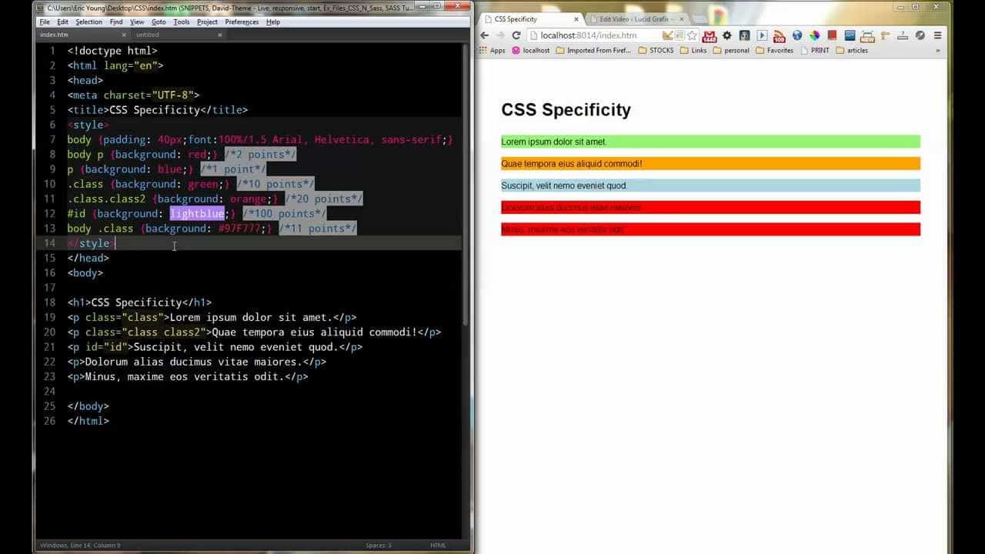The width and height of the screenshot is (985, 554).
Task: Click the closing </style> tag on line 14
Action: 91,243
